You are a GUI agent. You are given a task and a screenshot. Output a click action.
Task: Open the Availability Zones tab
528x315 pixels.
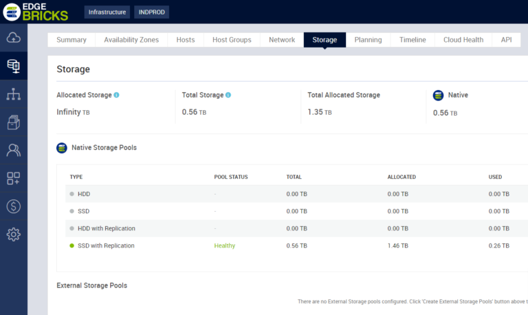(131, 40)
